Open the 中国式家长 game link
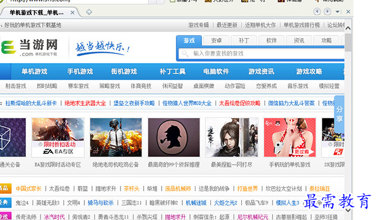The height and width of the screenshot is (220, 376). click(x=29, y=189)
